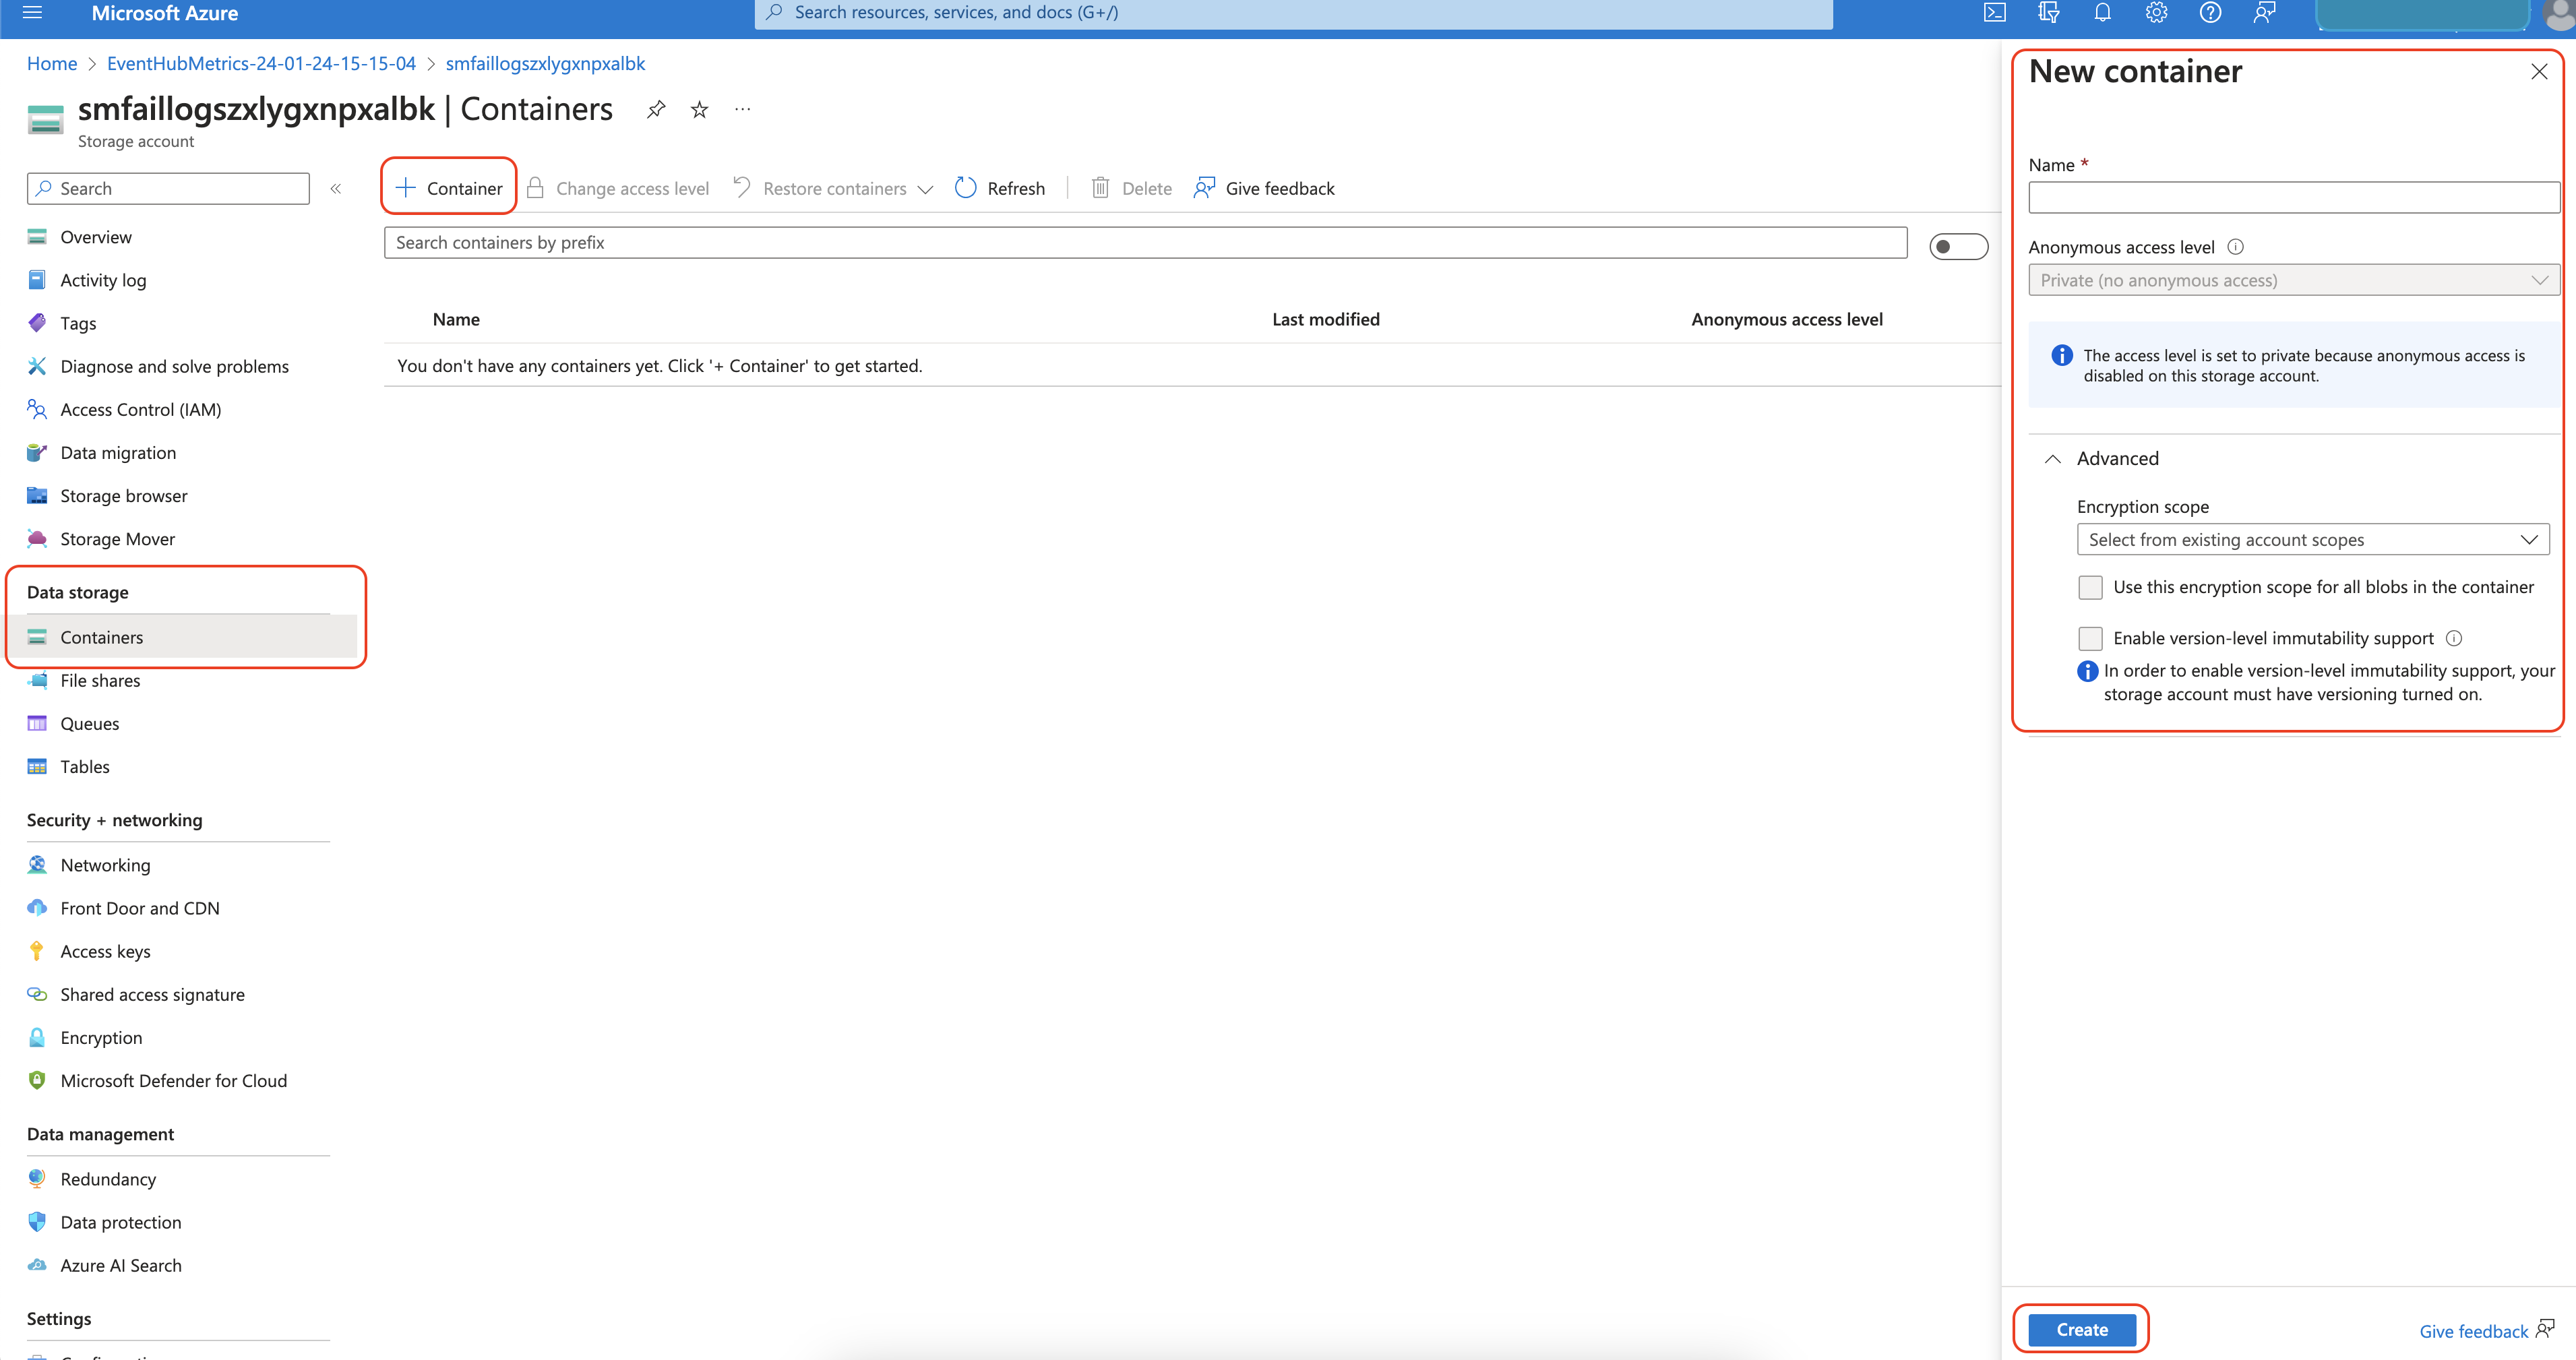Open the Encryption scope dropdown
2576x1360 pixels.
point(2312,540)
